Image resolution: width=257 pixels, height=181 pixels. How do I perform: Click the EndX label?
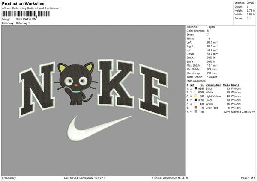click(x=190, y=58)
